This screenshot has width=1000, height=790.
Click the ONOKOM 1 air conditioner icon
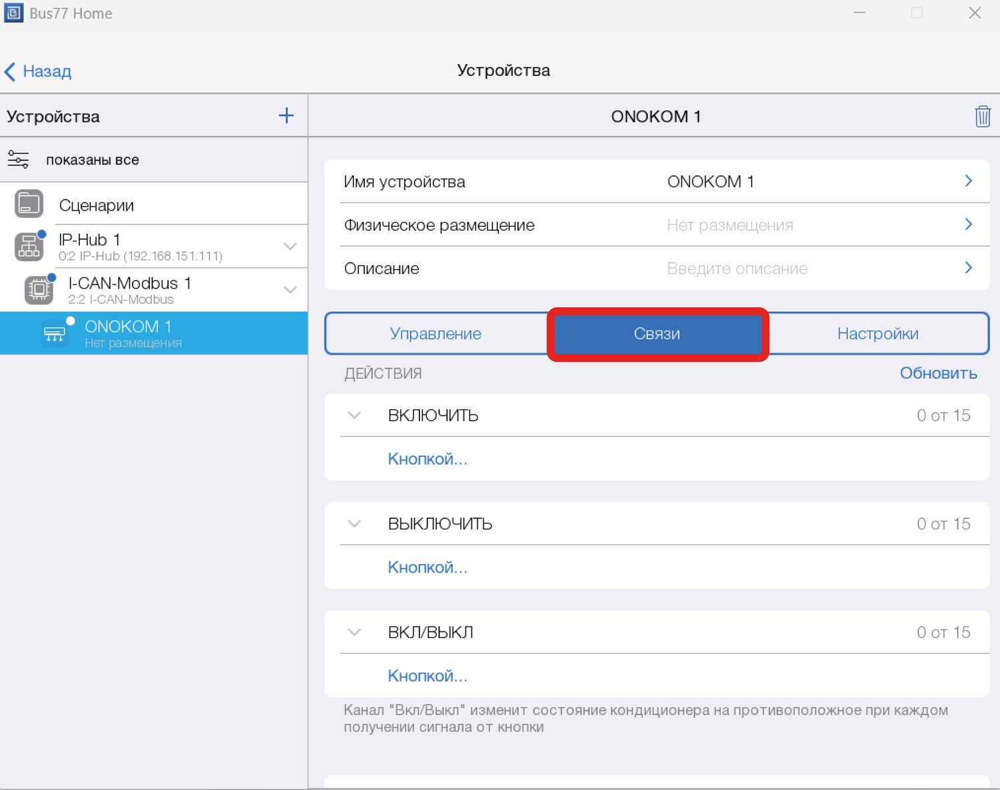55,333
